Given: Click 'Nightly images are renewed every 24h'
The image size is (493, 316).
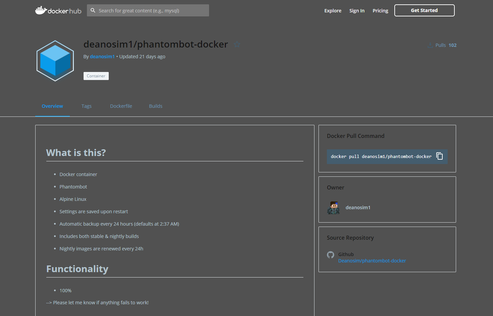Looking at the screenshot, I should point(101,249).
